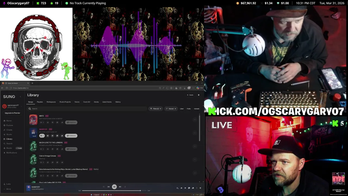Image resolution: width=348 pixels, height=196 pixels.
Task: Mute volume using player bar speaker icon
Action: 200,188
